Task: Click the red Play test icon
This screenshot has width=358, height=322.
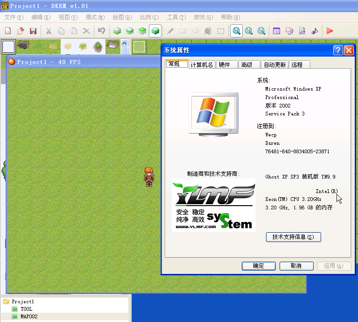Action: point(330,31)
